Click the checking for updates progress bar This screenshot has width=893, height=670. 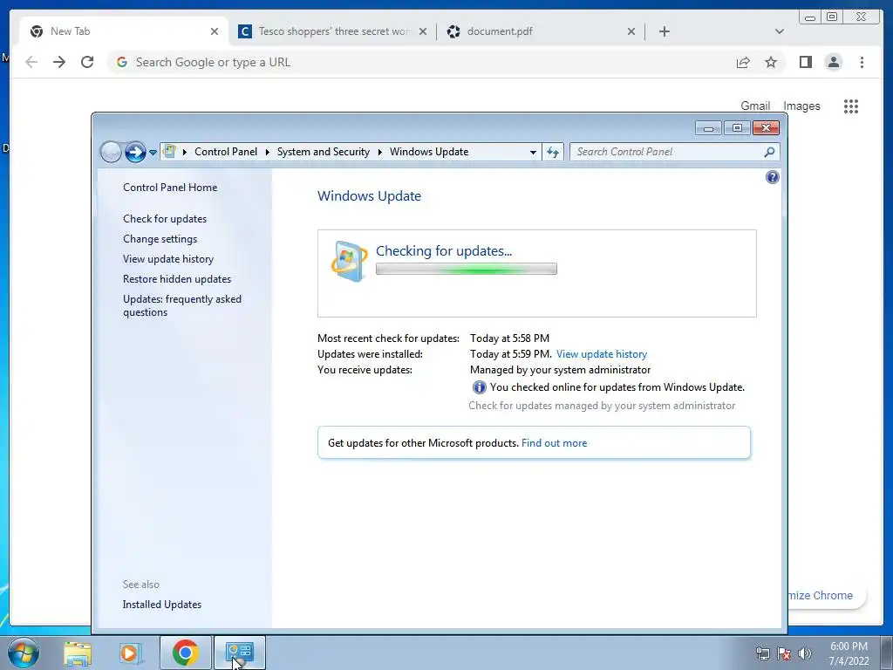point(467,269)
